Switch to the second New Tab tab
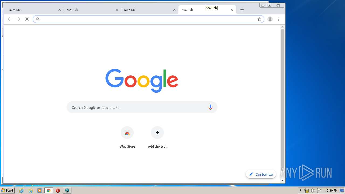This screenshot has width=345, height=194. pyautogui.click(x=92, y=10)
